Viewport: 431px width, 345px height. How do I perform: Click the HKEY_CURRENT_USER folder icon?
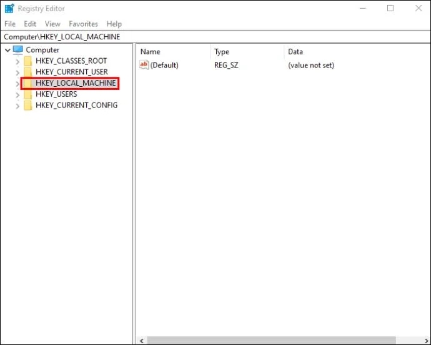27,72
